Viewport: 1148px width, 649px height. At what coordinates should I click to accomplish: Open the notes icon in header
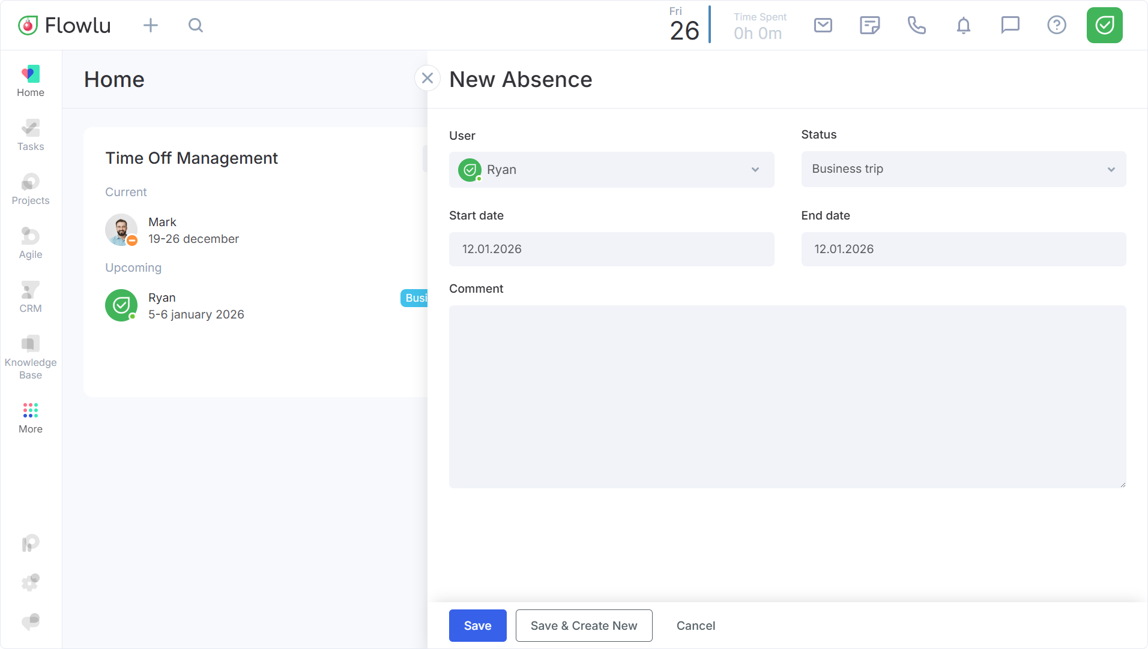(x=869, y=25)
